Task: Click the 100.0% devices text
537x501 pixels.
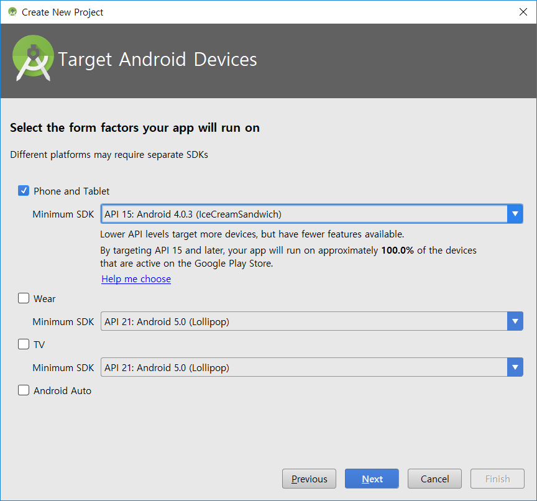Action: coord(397,251)
